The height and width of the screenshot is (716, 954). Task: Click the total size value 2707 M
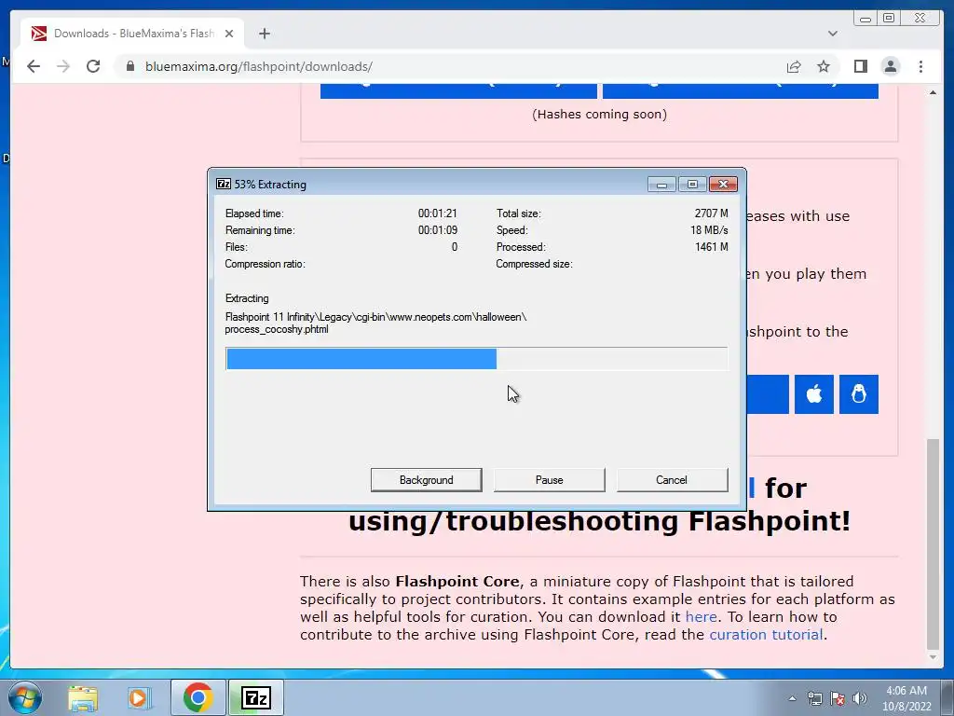pos(711,213)
